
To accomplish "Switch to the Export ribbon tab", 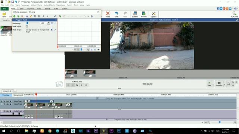I will click(47, 9).
